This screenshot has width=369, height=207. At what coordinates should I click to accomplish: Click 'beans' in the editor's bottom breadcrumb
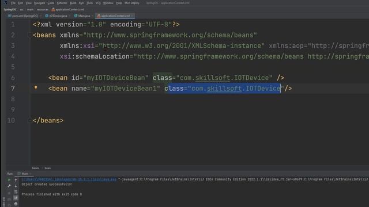pos(36,168)
